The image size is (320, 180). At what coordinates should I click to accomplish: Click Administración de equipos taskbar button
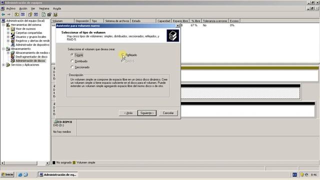pos(58,174)
